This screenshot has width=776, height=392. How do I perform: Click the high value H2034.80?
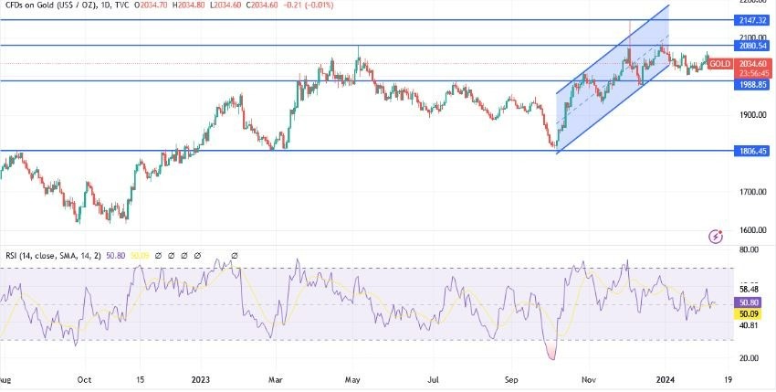(x=187, y=5)
